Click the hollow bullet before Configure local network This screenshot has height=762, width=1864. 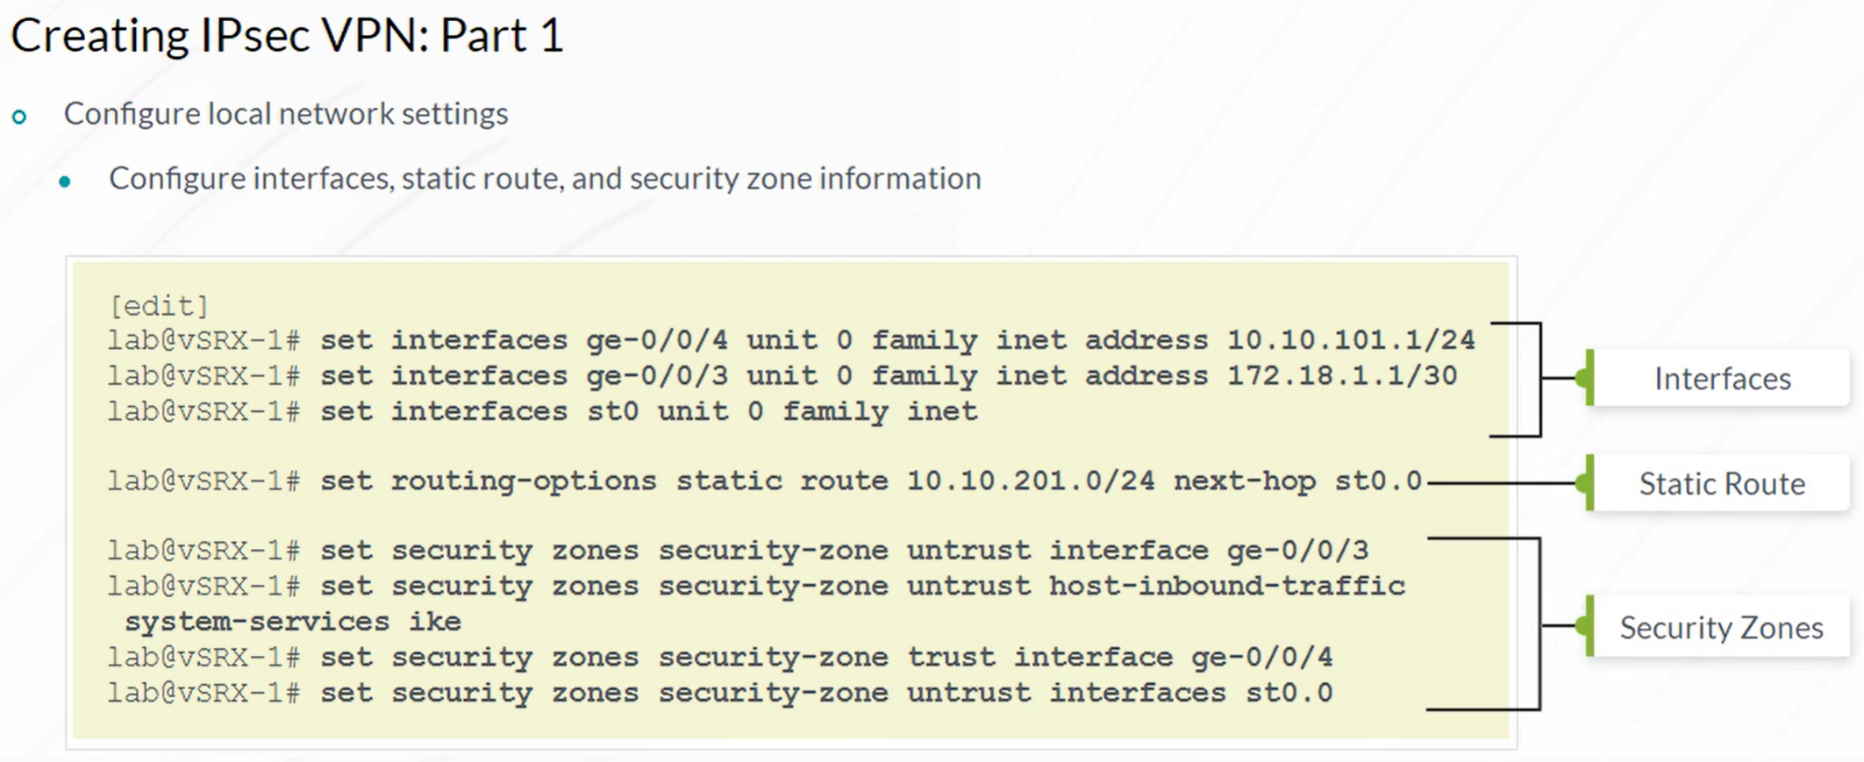pos(19,116)
